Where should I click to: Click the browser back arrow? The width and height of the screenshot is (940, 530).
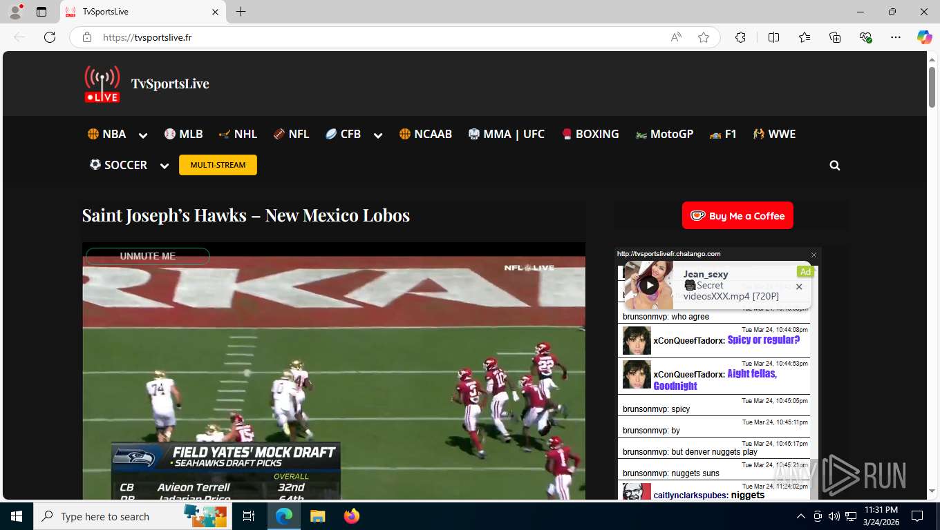click(x=19, y=37)
